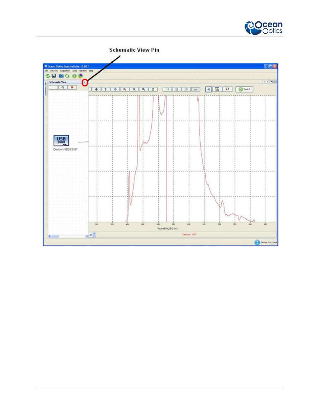Open the Window menu
This screenshot has height=415, width=320.
coord(83,71)
